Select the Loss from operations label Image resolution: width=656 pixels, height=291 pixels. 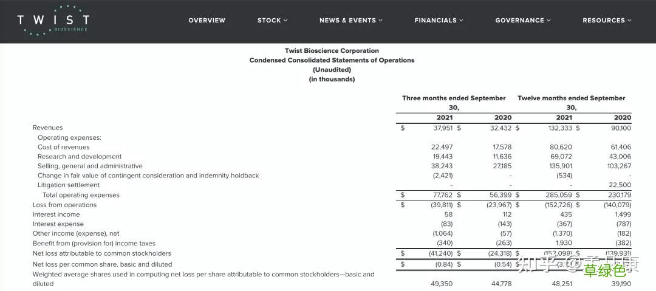64,205
